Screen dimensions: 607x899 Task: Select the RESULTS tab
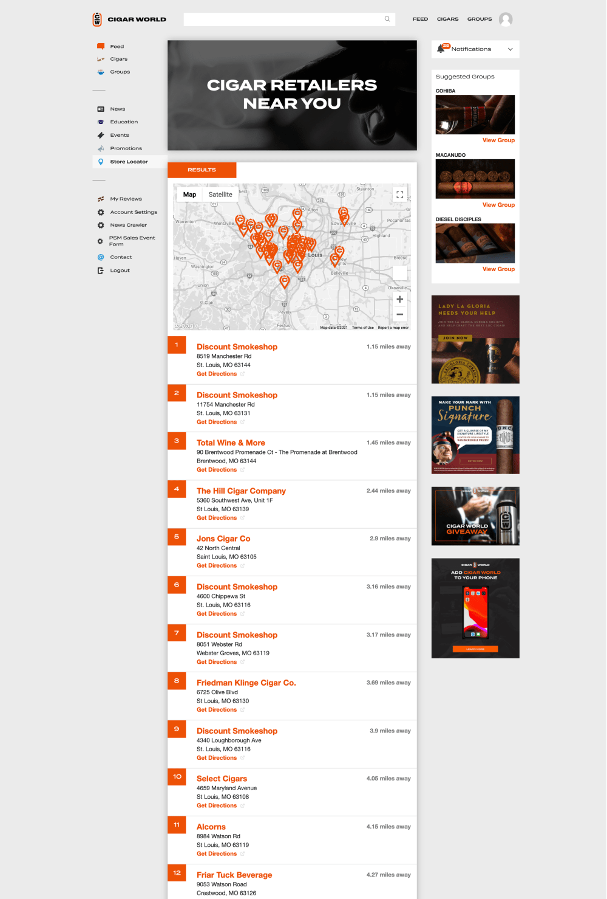pos(202,170)
